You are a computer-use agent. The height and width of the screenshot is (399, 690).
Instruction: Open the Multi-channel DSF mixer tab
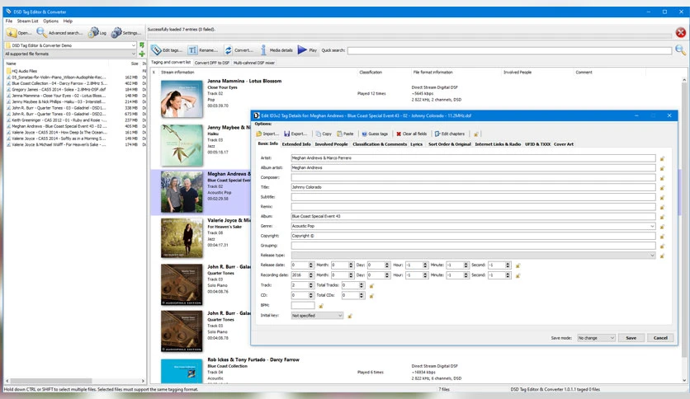coord(254,63)
